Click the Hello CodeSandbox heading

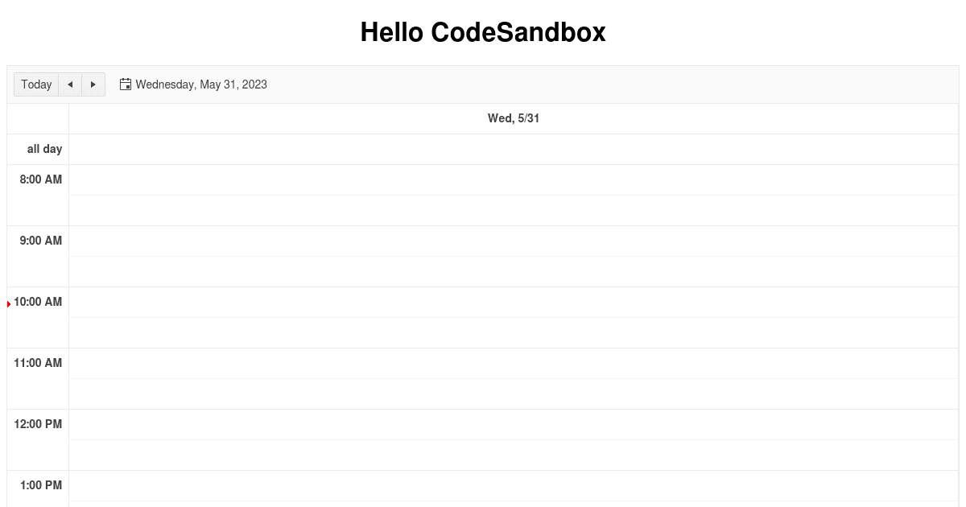[x=483, y=32]
